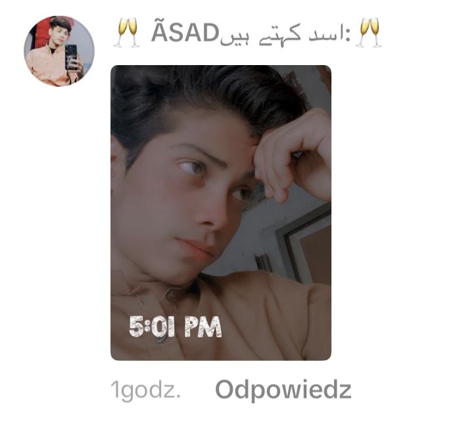Open the ÃSAD username
The height and width of the screenshot is (426, 461).
(x=185, y=33)
